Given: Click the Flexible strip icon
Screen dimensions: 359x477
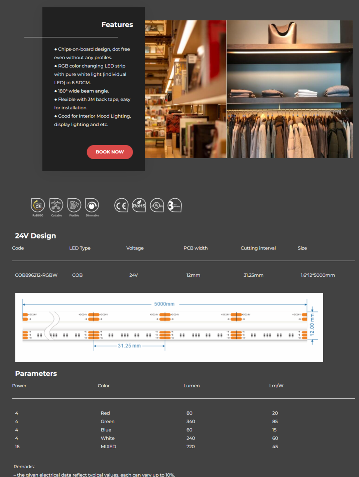Looking at the screenshot, I should click(74, 205).
